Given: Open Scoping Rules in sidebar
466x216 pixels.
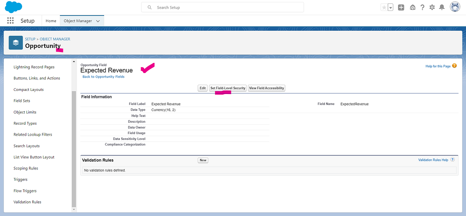Looking at the screenshot, I should (26, 168).
